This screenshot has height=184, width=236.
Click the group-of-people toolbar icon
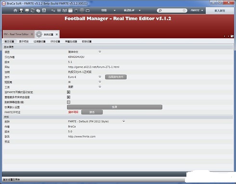coord(65,11)
